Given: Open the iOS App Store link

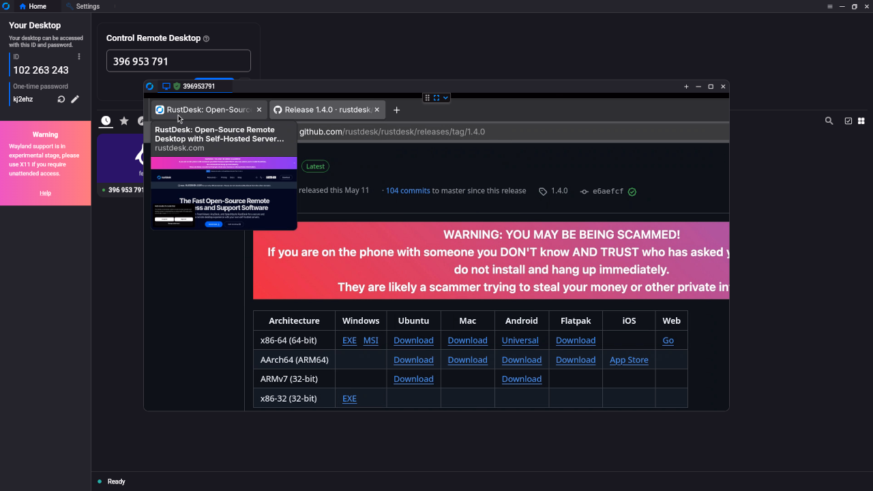Looking at the screenshot, I should coord(629,360).
